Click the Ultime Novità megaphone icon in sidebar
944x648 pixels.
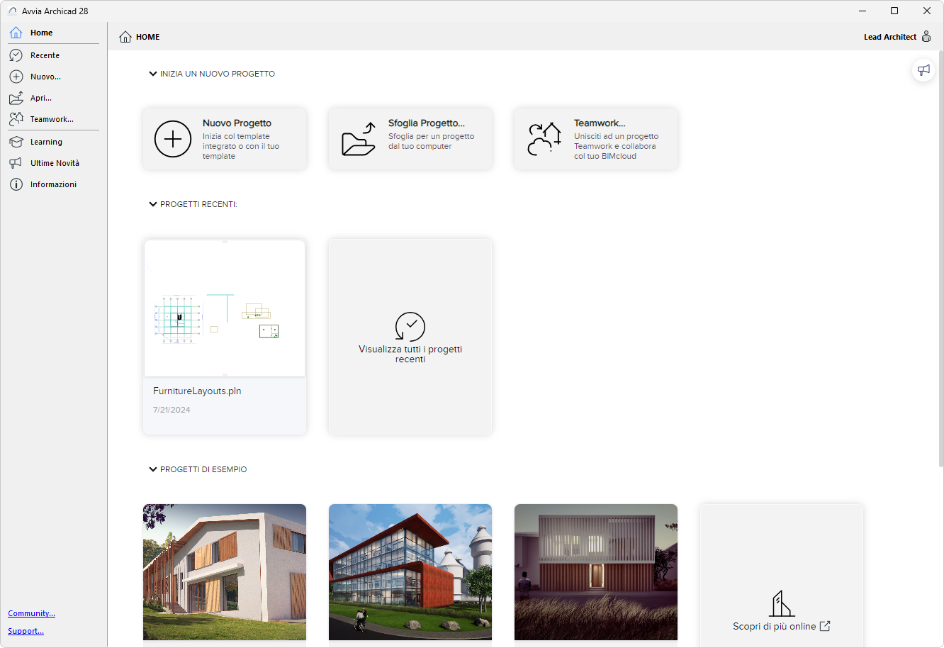[16, 163]
